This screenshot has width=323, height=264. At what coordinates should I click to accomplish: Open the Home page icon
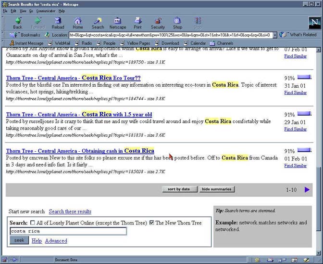78,23
